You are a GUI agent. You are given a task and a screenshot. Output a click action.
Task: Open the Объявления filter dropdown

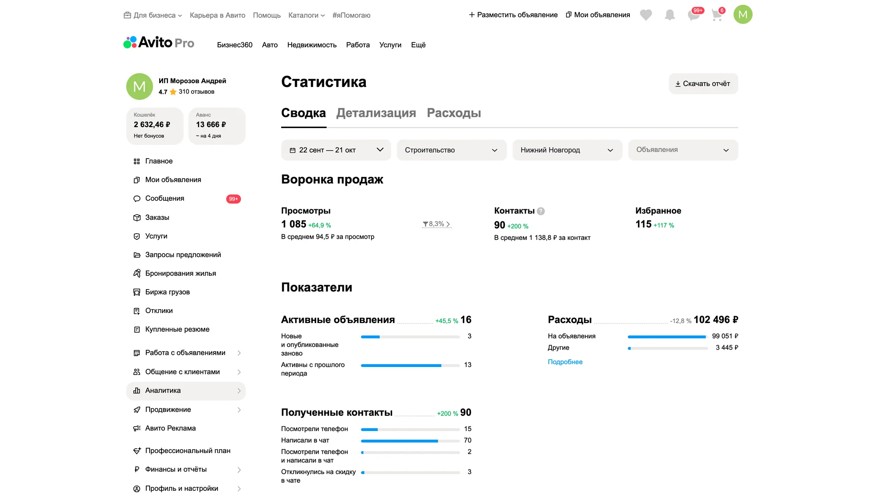pos(683,150)
